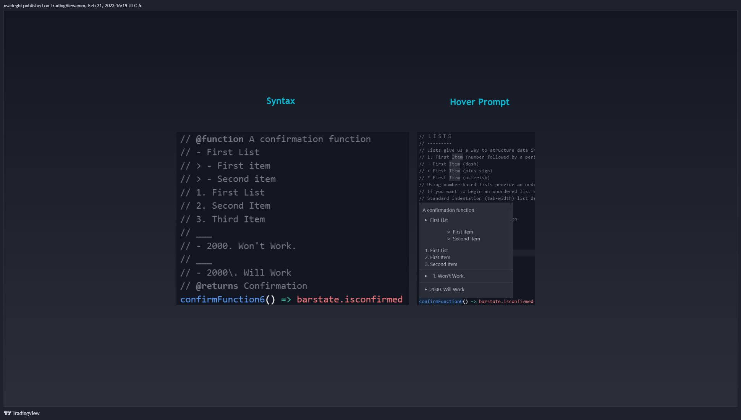741x420 pixels.
Task: Click the TradingView logo icon
Action: pyautogui.click(x=7, y=413)
